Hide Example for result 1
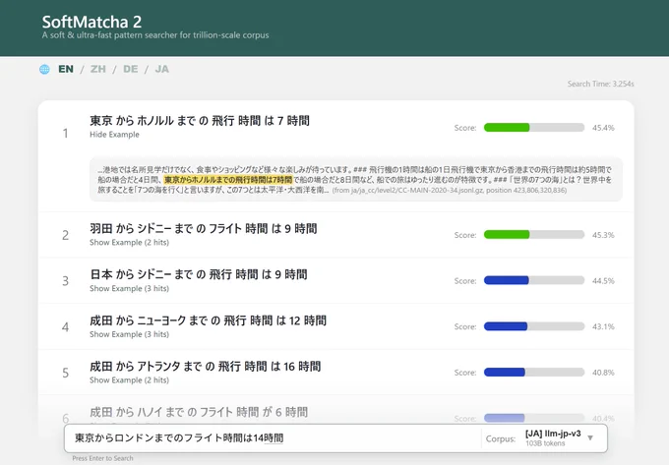 pyautogui.click(x=114, y=135)
